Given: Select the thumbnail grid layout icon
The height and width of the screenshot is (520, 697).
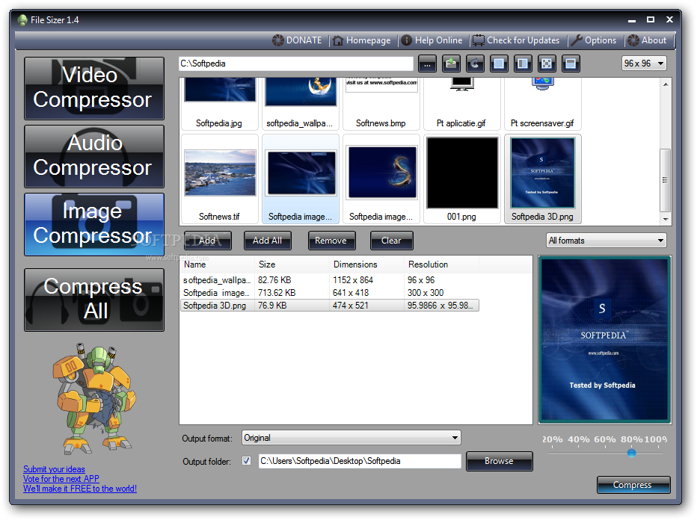Looking at the screenshot, I should tap(547, 64).
